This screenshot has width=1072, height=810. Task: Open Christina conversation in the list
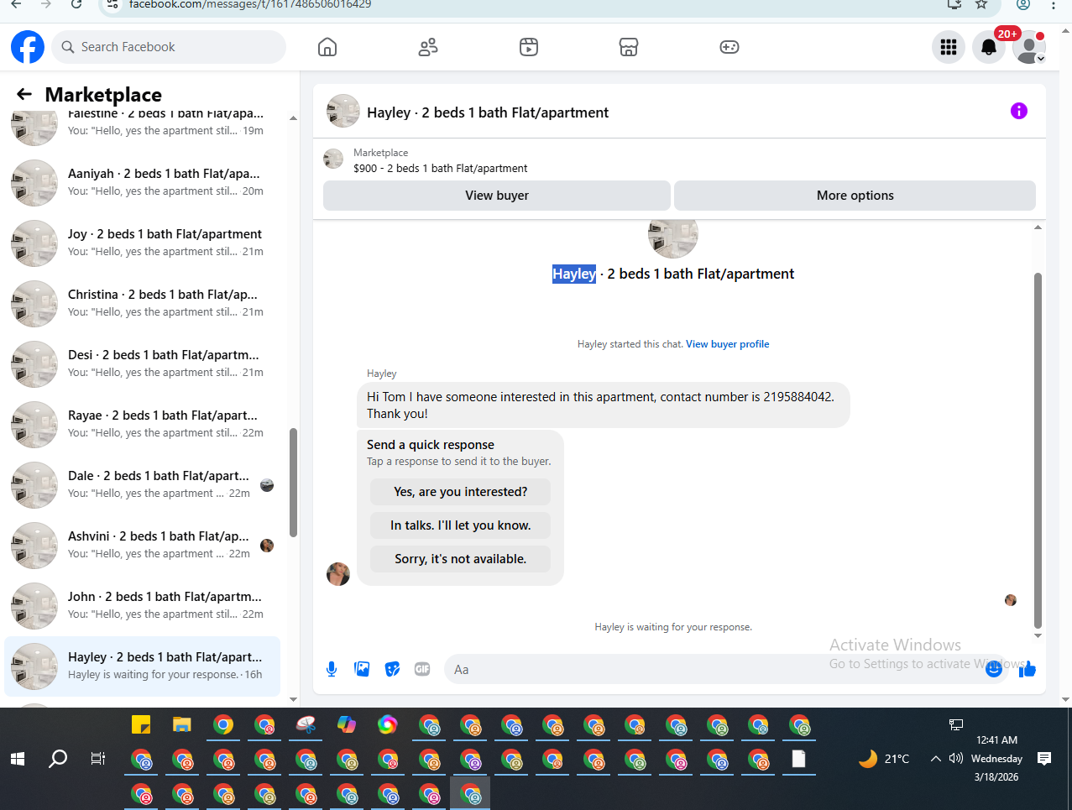coord(143,303)
